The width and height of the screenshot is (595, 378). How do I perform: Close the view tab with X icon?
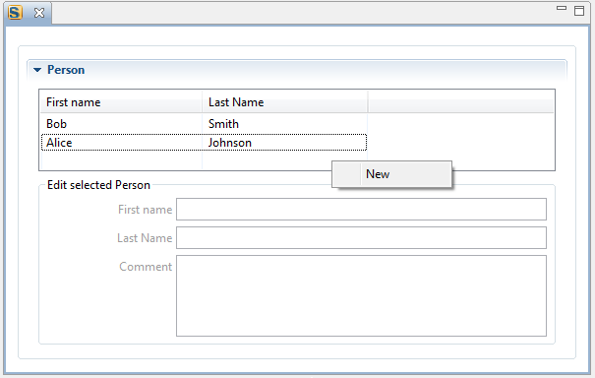(39, 13)
